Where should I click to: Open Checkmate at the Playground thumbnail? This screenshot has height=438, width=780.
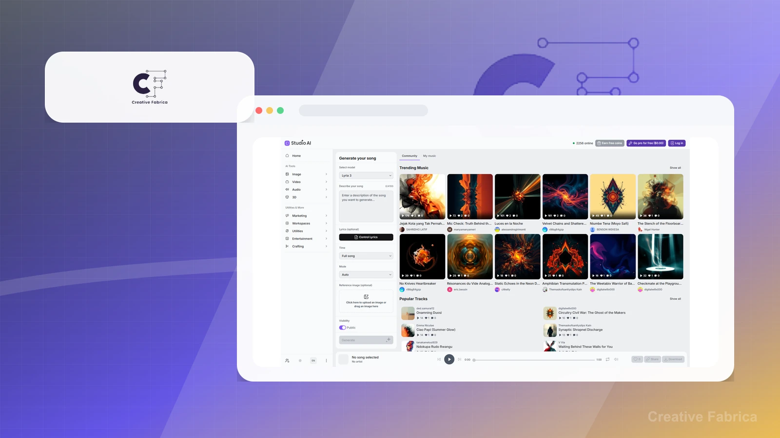pos(661,256)
